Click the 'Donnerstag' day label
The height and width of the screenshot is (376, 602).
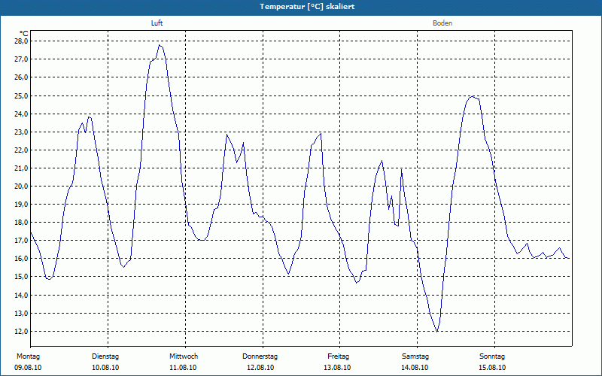pos(260,356)
